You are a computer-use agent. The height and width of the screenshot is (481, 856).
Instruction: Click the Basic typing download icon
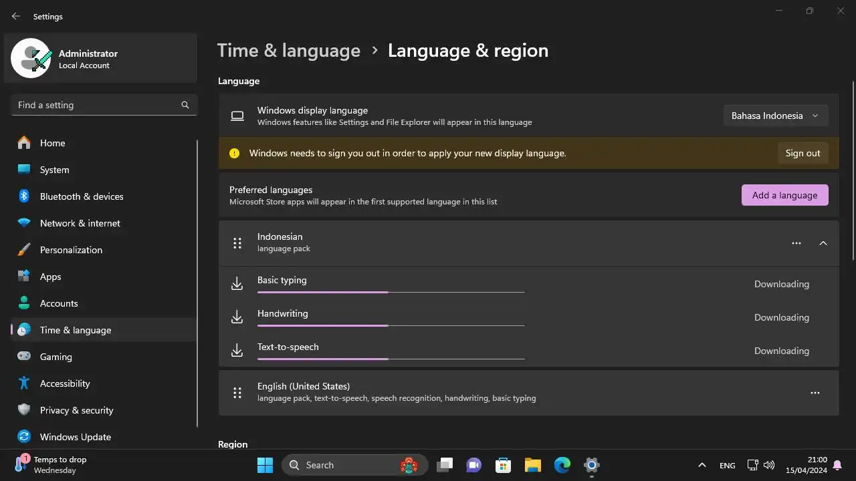[x=237, y=284]
